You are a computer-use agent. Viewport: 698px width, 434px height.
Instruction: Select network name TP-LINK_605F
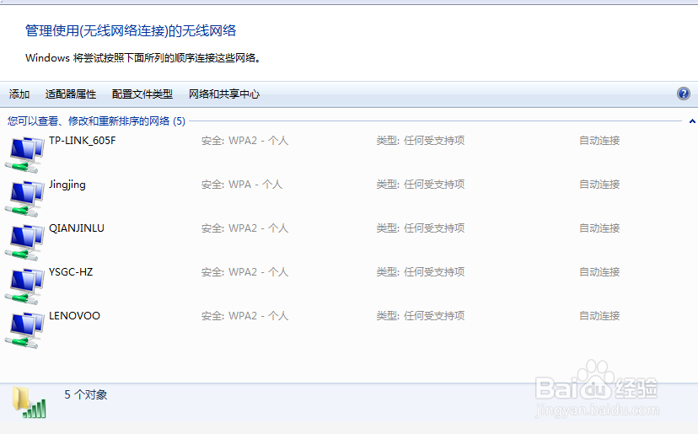(83, 141)
